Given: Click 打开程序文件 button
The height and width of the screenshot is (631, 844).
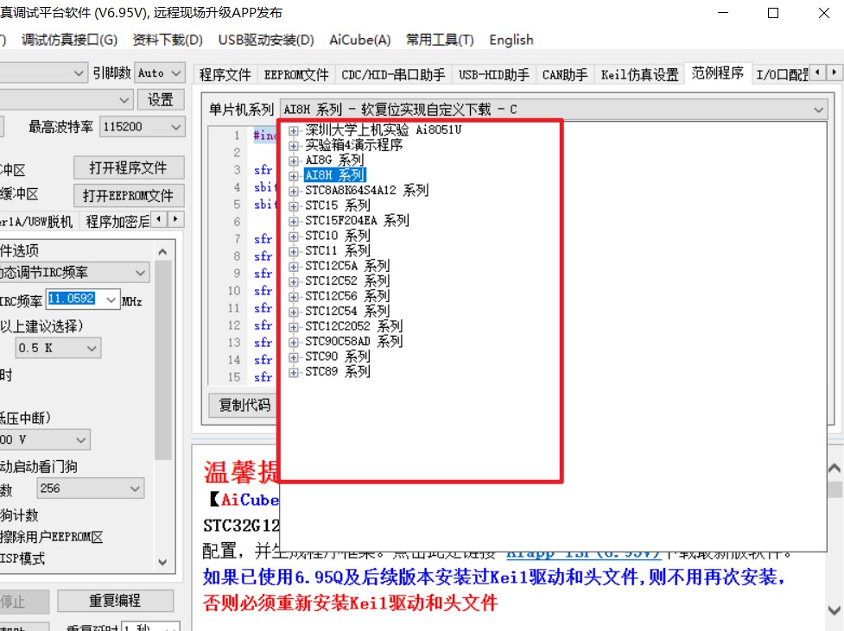Looking at the screenshot, I should 129,167.
